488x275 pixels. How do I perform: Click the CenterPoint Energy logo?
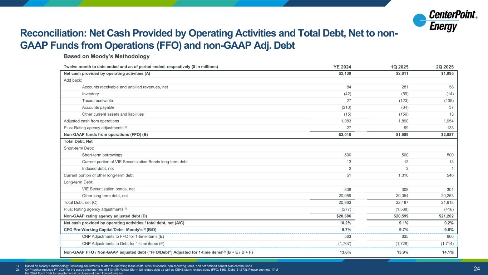point(445,21)
